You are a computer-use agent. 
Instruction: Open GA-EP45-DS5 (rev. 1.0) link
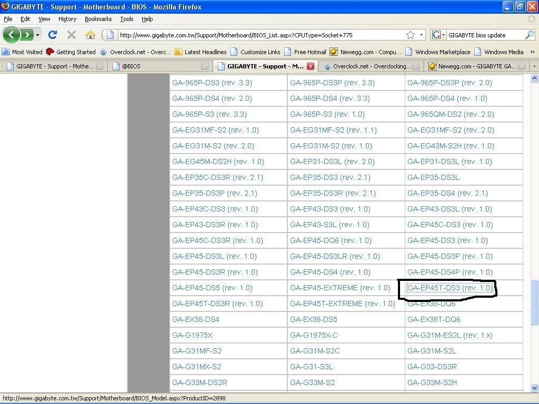click(x=212, y=288)
